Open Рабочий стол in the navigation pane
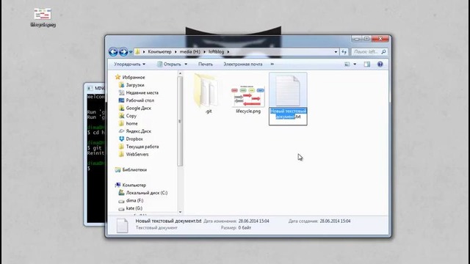The image size is (470, 264). pyautogui.click(x=140, y=100)
